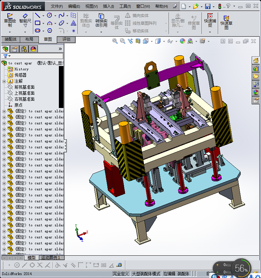Open the DisplayManager tab
261x278 pixels.
pyautogui.click(x=33, y=49)
